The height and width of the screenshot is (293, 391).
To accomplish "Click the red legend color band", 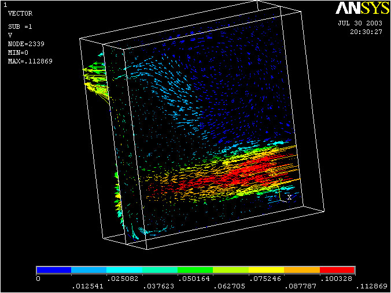I will (x=337, y=270).
